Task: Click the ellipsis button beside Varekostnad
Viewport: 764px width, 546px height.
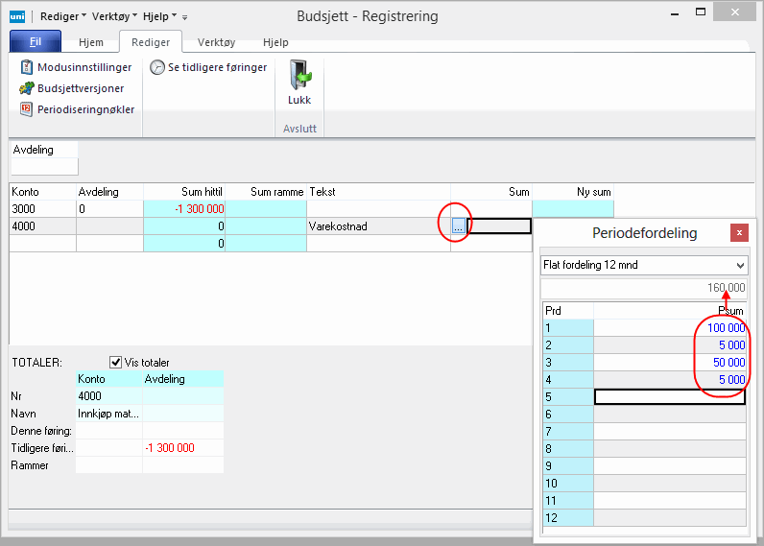Action: click(459, 226)
